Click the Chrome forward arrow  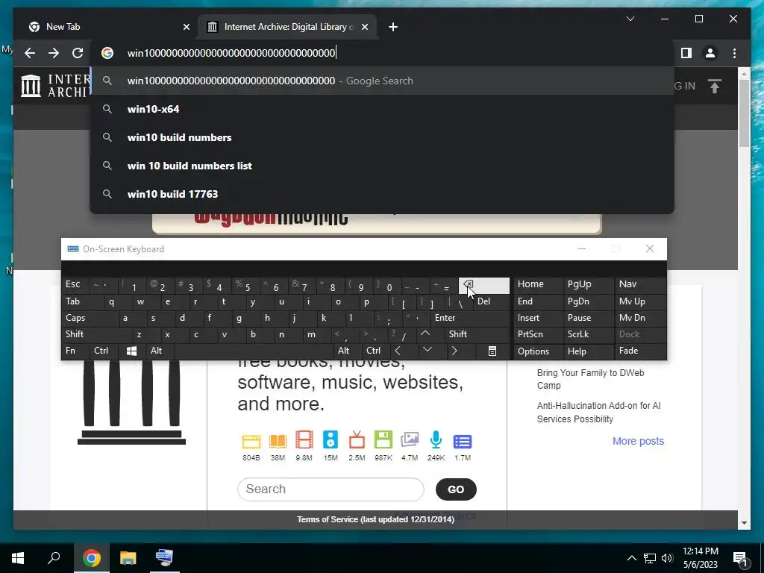[x=54, y=53]
